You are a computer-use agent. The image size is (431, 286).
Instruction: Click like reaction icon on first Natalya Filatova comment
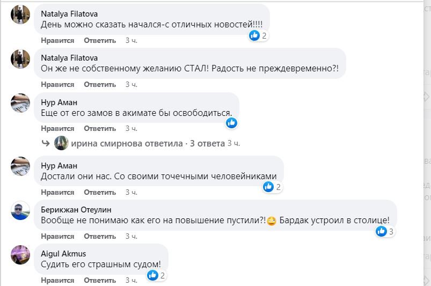tap(254, 35)
